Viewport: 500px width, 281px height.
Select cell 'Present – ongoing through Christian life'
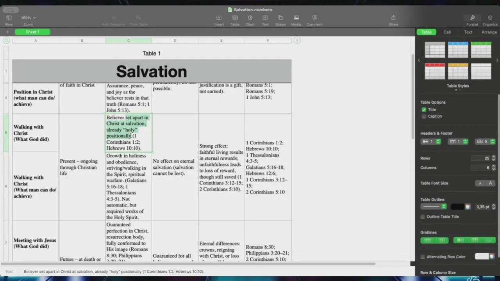coord(82,167)
